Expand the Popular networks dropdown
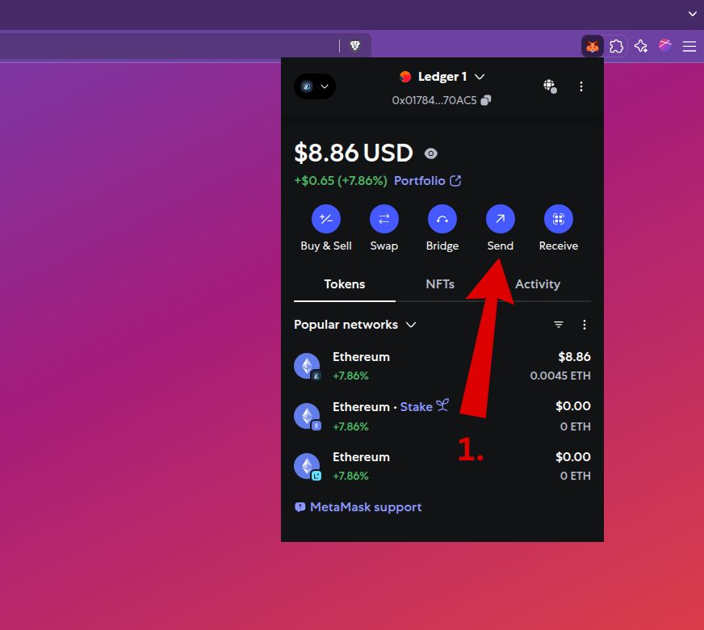 354,325
